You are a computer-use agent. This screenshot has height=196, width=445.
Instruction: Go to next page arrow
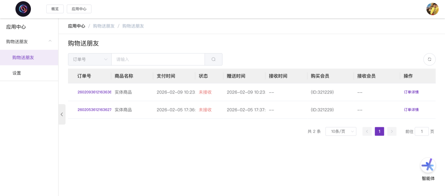click(392, 131)
